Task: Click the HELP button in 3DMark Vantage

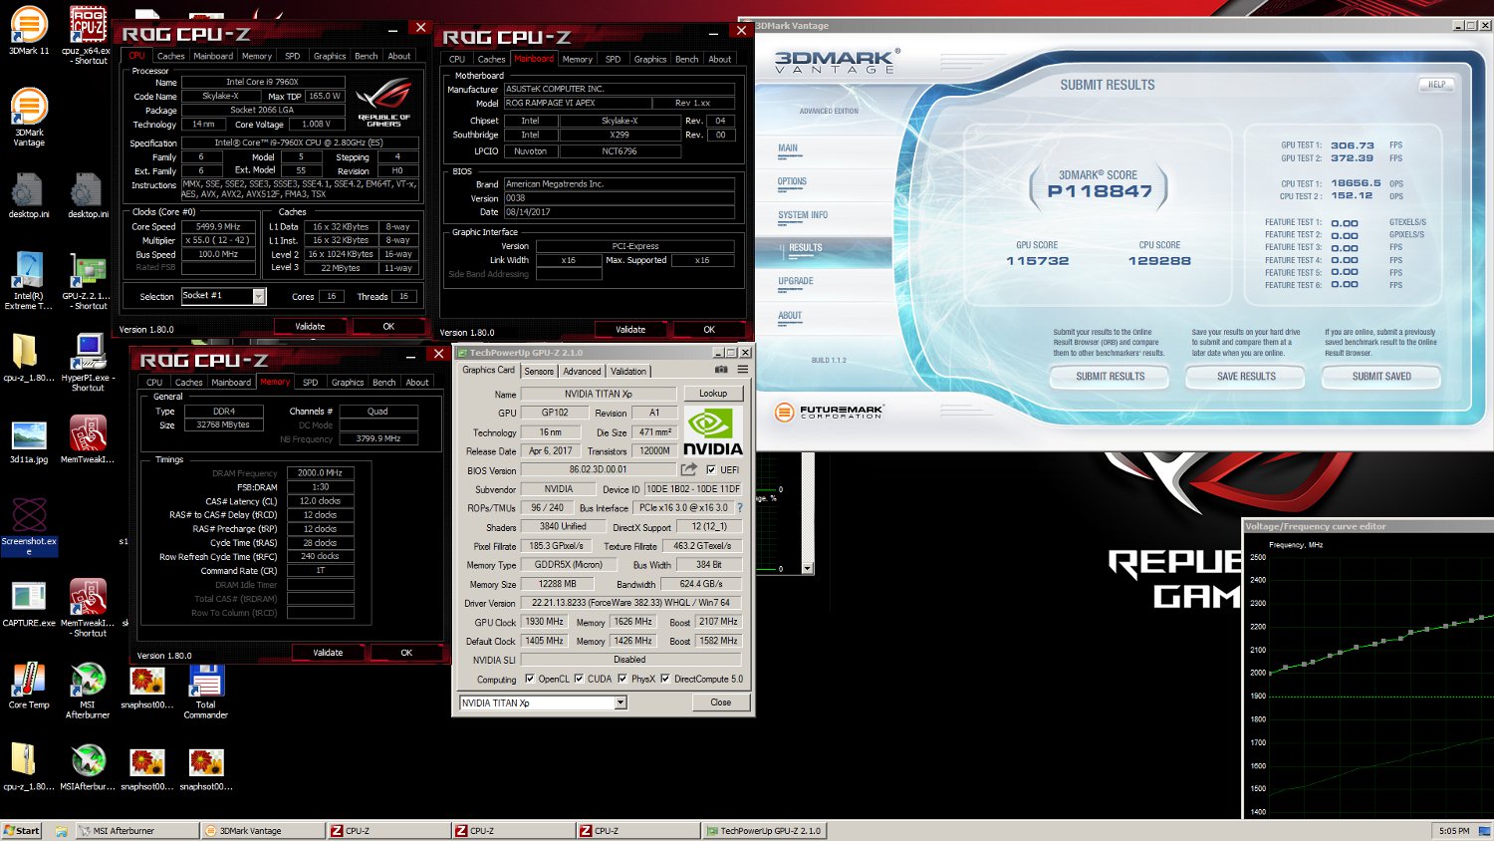Action: (1436, 85)
